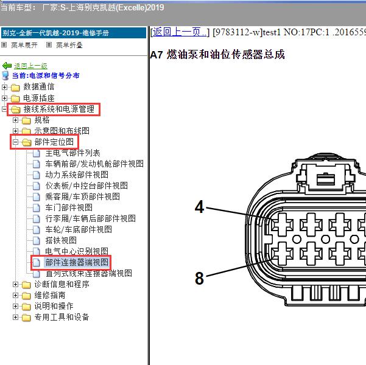This screenshot has width=366, height=365.
Task: Click the folder icon next to 规格
Action: click(26, 120)
